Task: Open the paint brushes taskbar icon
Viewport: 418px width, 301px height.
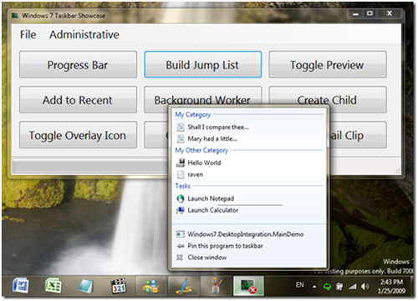Action: click(x=216, y=286)
